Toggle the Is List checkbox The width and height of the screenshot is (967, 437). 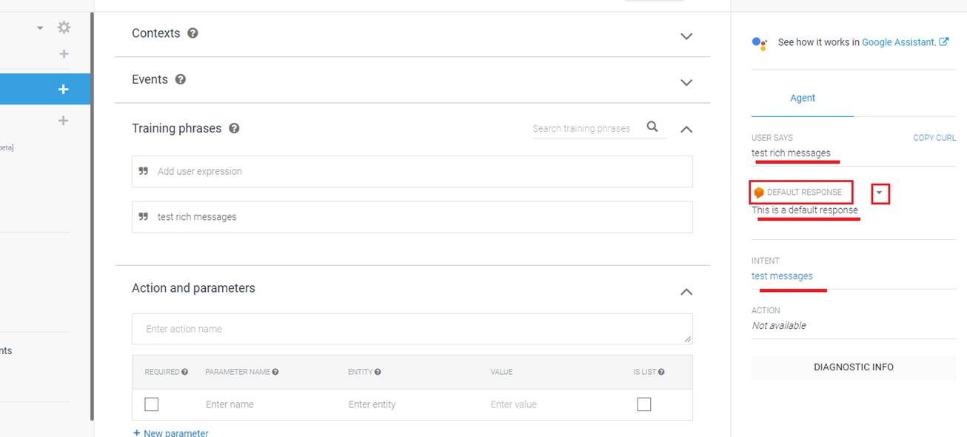[x=644, y=404]
